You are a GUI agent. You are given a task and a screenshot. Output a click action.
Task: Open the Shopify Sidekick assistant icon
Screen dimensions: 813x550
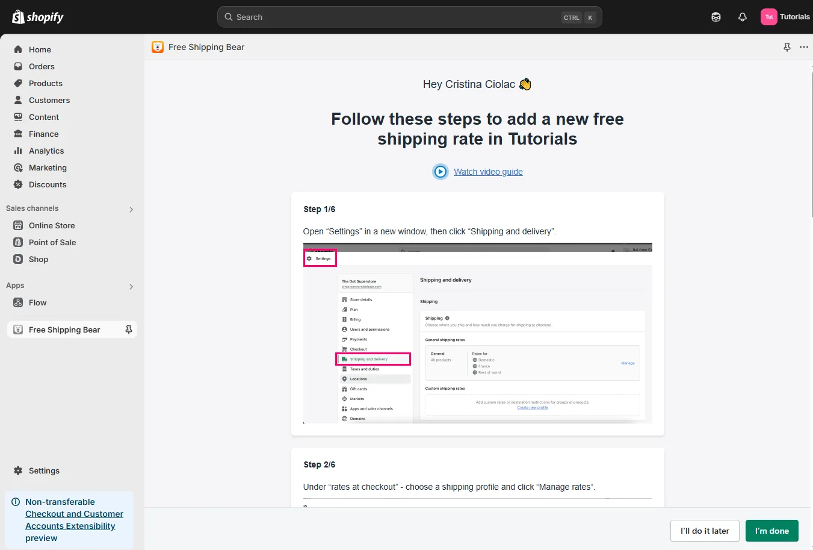716,17
